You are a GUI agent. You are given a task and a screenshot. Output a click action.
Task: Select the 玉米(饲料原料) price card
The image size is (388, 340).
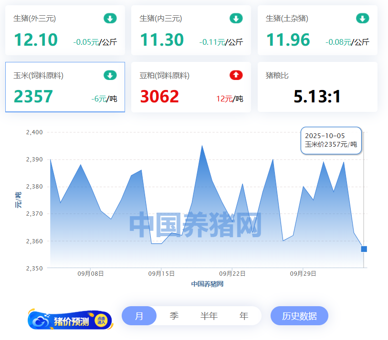65,87
